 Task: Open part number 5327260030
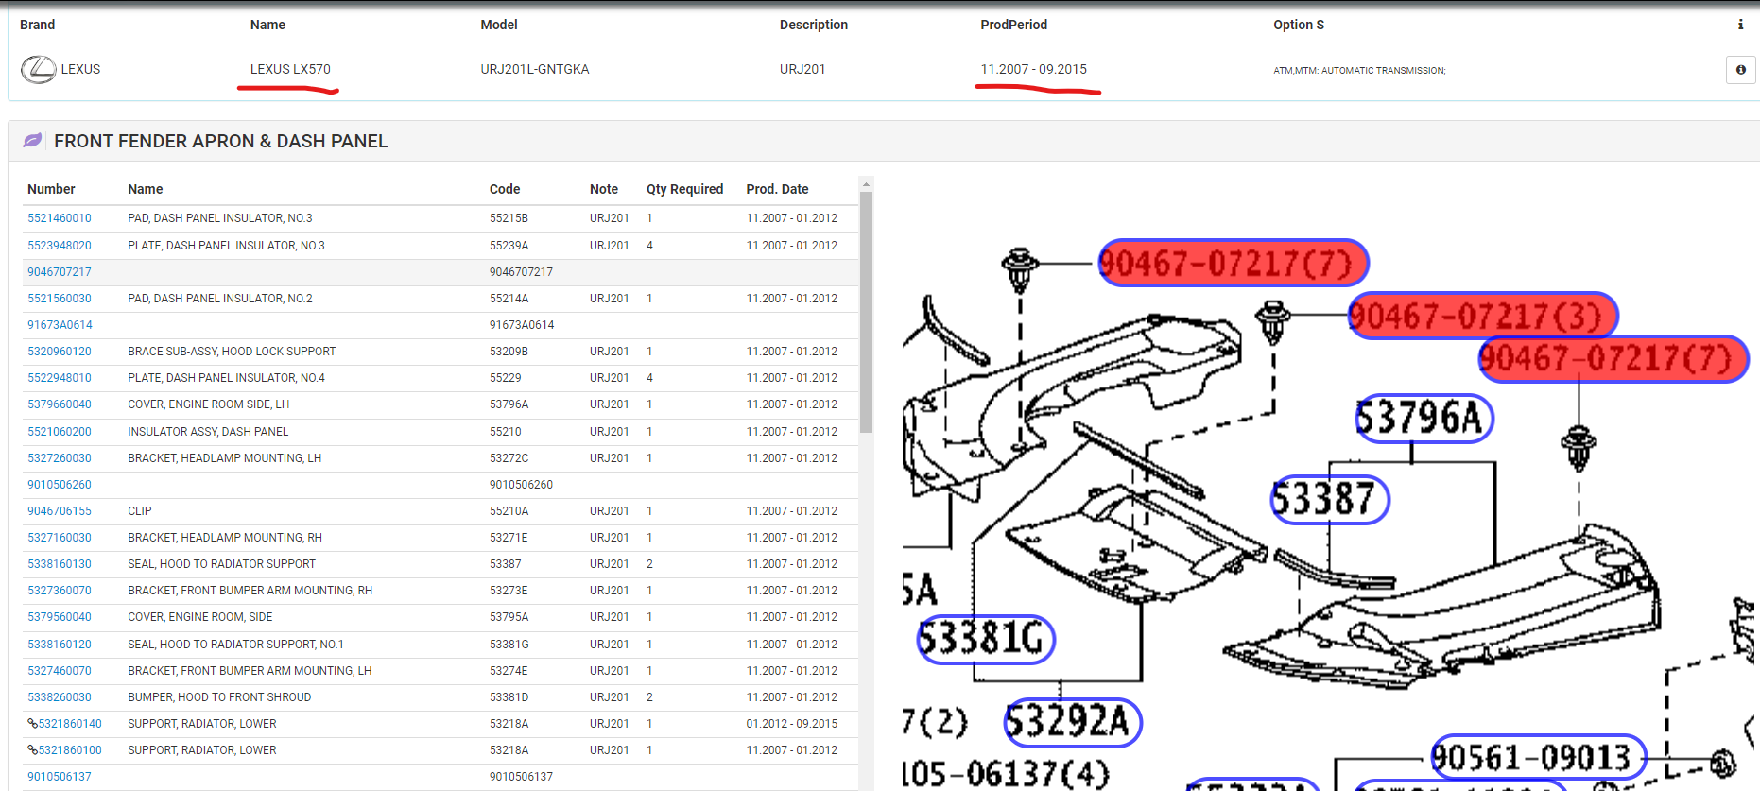point(60,458)
